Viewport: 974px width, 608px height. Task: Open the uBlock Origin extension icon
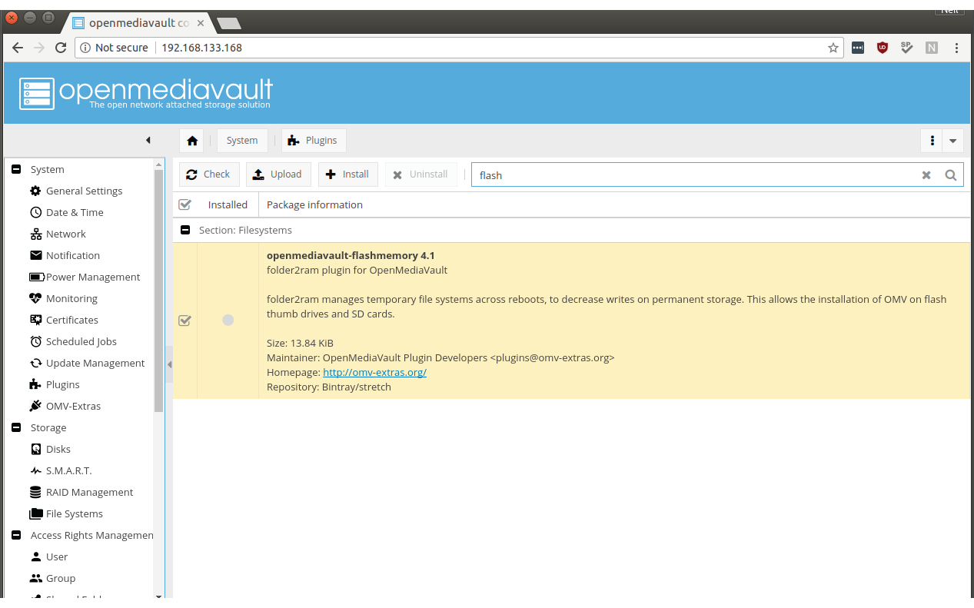[883, 48]
